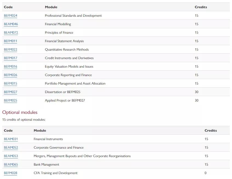
Task: Open the BEAM065 Bank Management link
Action: tap(10, 164)
